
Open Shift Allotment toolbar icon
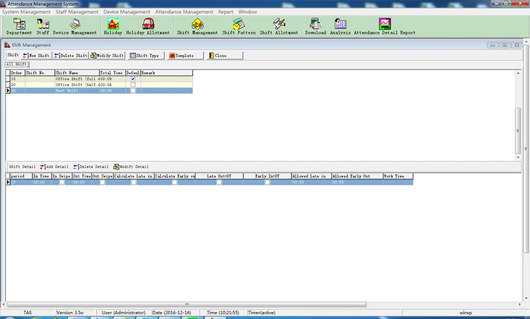point(279,26)
